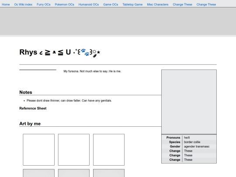
Task: Open Furry OCs page
Action: pos(44,4)
